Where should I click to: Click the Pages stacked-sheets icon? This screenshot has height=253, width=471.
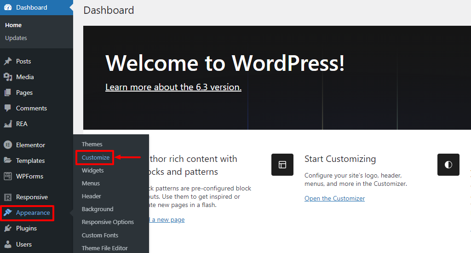pyautogui.click(x=8, y=92)
